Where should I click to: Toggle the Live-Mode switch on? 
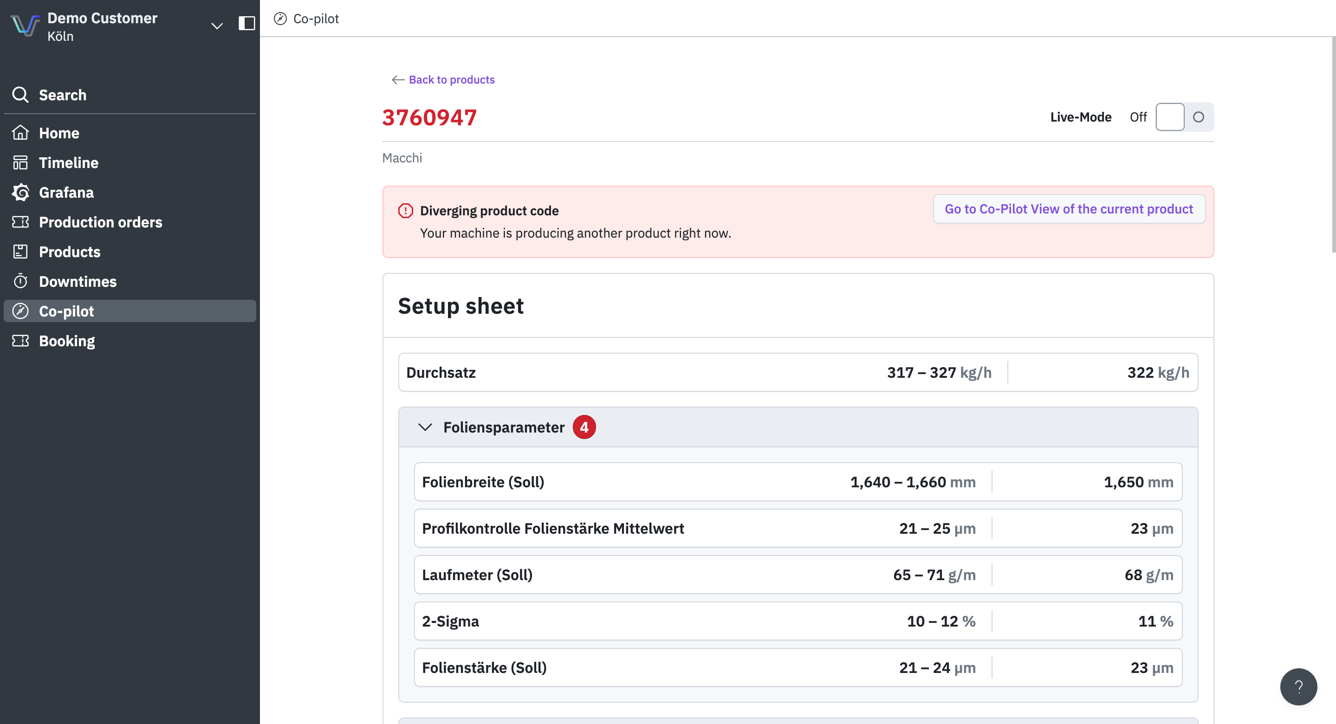(1185, 116)
